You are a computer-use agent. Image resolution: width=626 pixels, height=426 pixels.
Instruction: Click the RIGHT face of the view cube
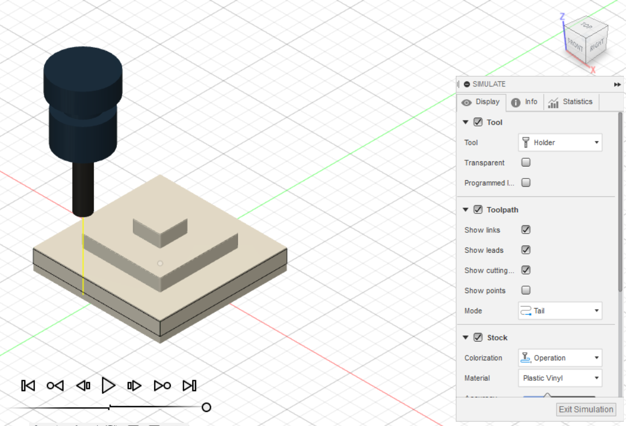pyautogui.click(x=597, y=45)
